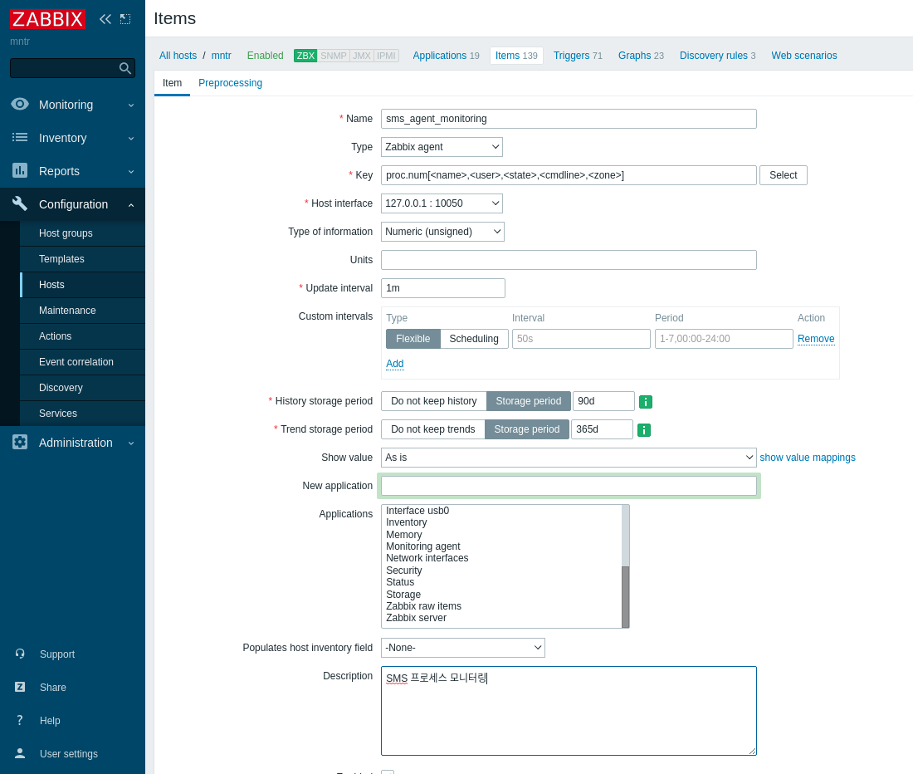Screen dimensions: 913x774
Task: Click the User settings icon
Action: tap(20, 753)
